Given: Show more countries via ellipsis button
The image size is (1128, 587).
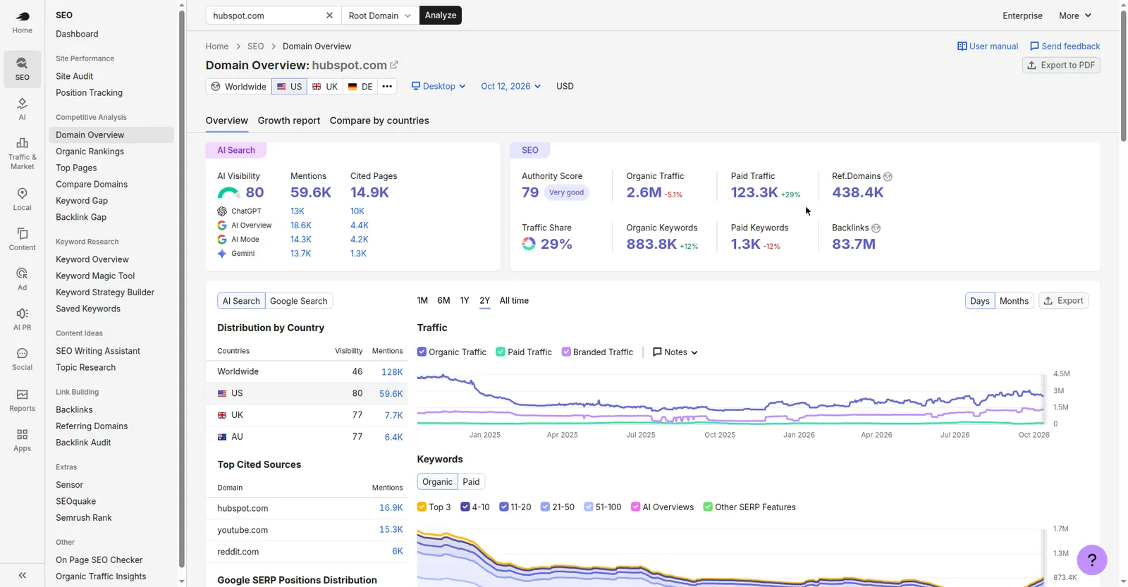Looking at the screenshot, I should pos(387,86).
